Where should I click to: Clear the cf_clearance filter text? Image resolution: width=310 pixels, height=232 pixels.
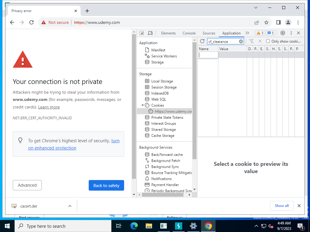click(x=241, y=41)
